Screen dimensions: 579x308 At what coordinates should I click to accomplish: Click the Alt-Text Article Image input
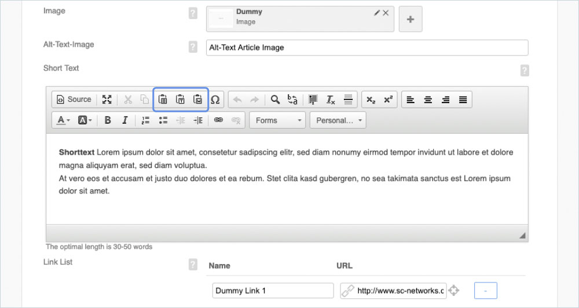(367, 47)
